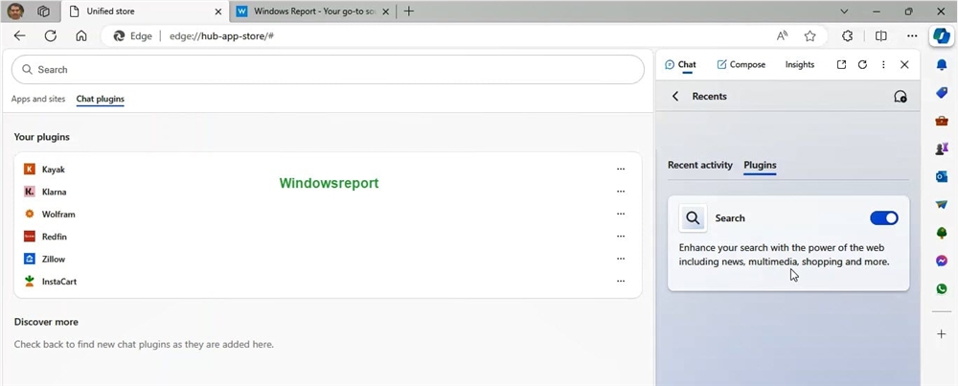Open a new browser tab
This screenshot has width=958, height=386.
pyautogui.click(x=409, y=11)
